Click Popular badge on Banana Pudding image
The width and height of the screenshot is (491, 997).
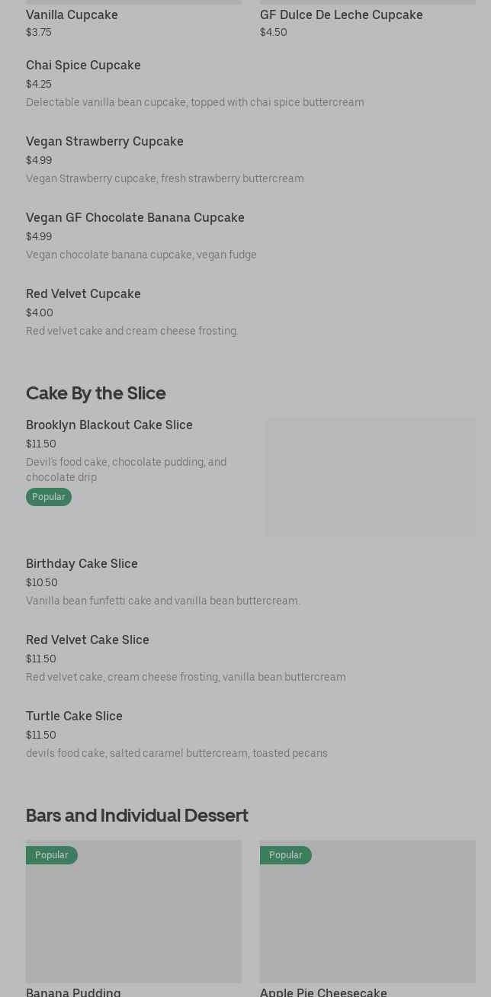pyautogui.click(x=52, y=855)
